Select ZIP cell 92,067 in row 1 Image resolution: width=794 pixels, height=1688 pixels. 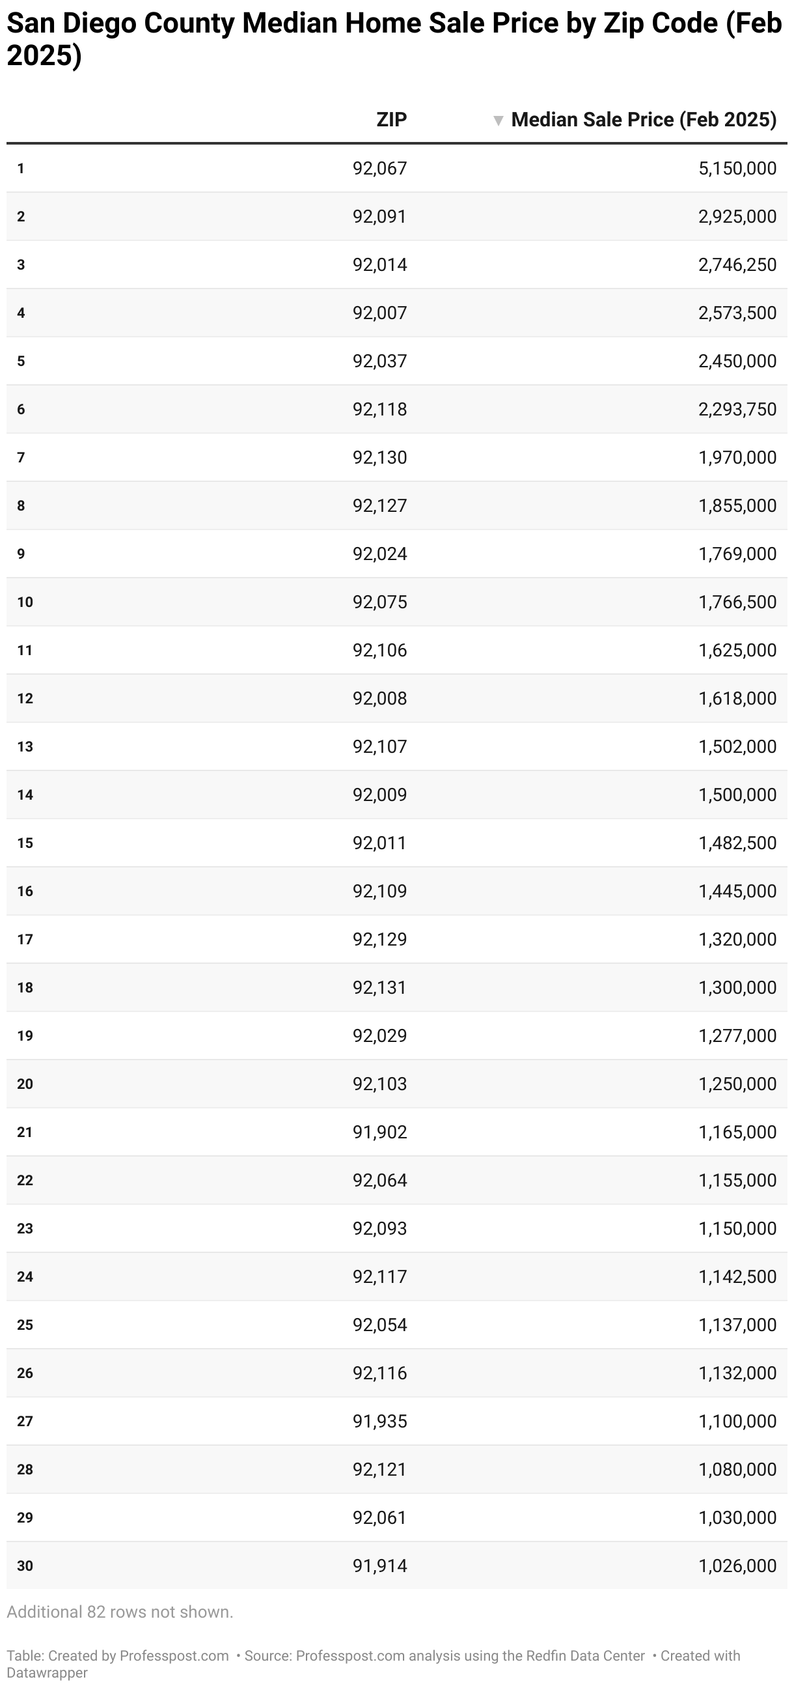point(379,169)
